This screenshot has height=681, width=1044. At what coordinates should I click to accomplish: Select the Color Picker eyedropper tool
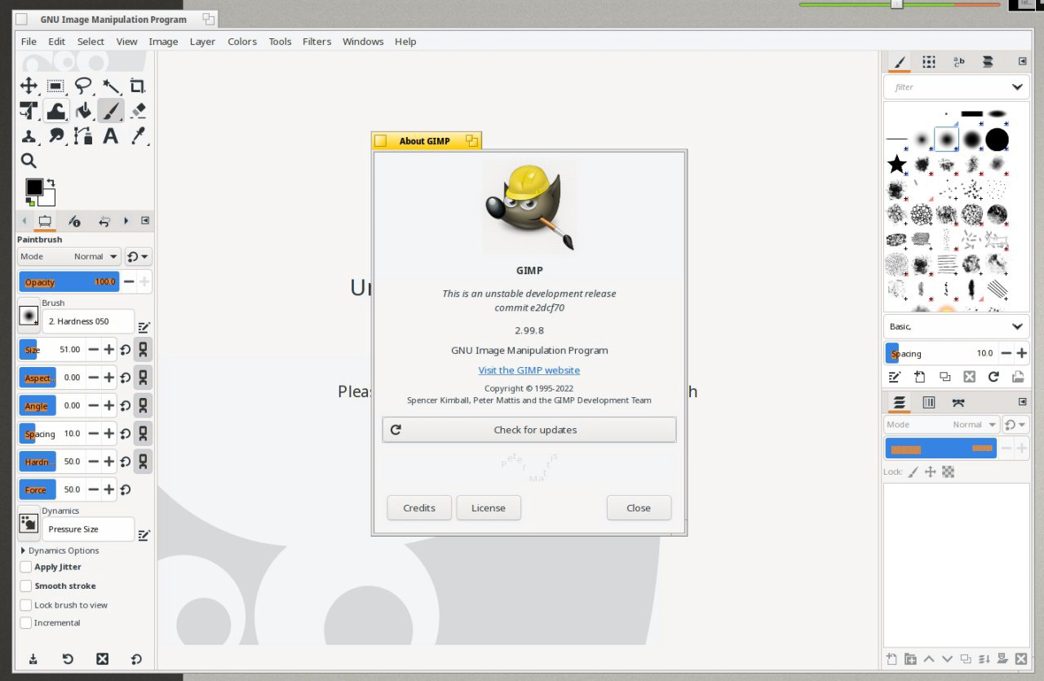(x=138, y=136)
